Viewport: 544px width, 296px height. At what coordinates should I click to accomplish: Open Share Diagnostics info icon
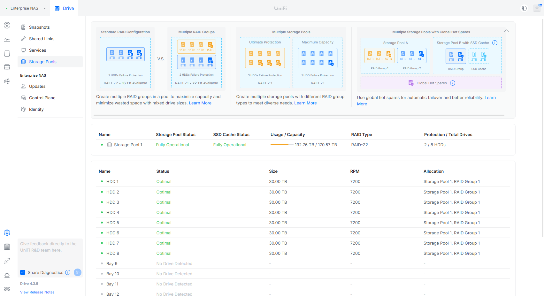pos(68,272)
